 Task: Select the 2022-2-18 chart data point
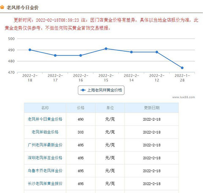coord(30,50)
